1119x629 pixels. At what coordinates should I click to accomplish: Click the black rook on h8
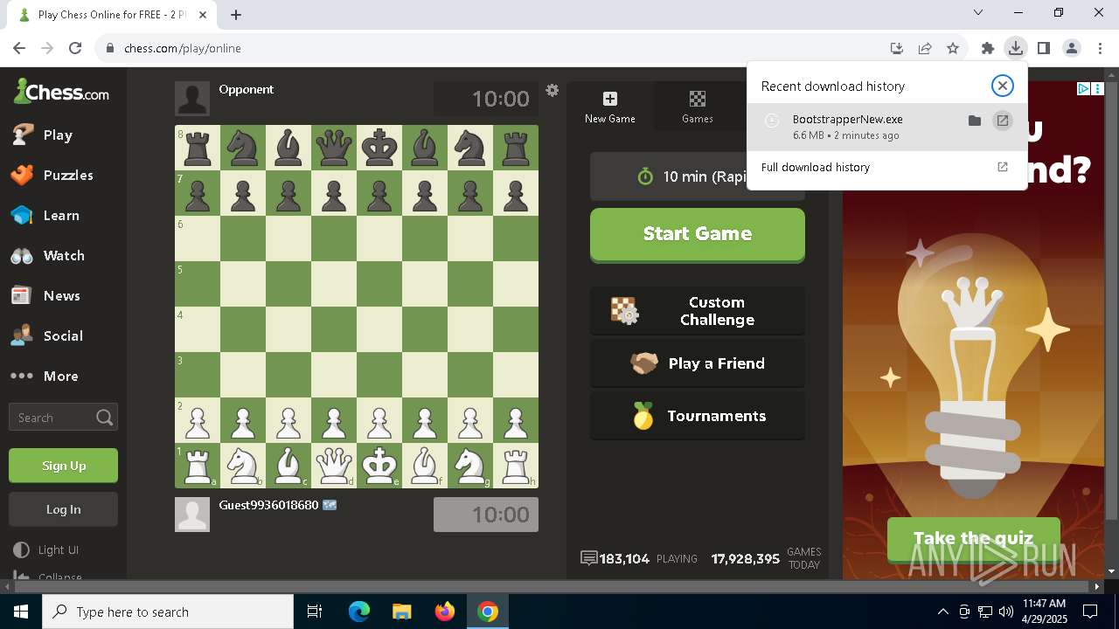click(516, 148)
